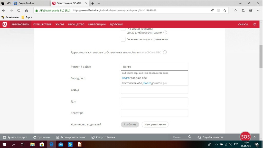The width and height of the screenshot is (263, 148).
Task: Set tabs aside icon
Action: (x=9, y=3)
